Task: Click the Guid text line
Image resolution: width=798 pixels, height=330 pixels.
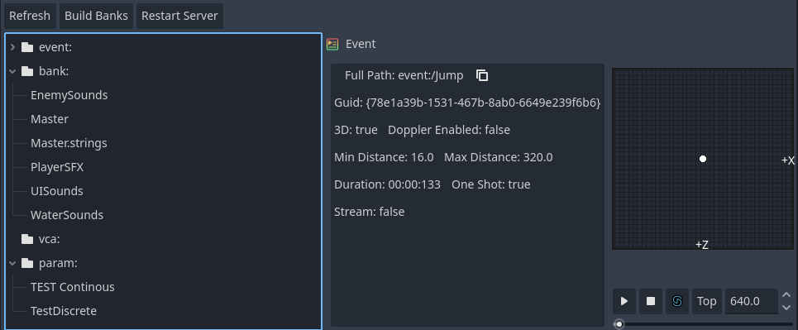Action: tap(467, 103)
